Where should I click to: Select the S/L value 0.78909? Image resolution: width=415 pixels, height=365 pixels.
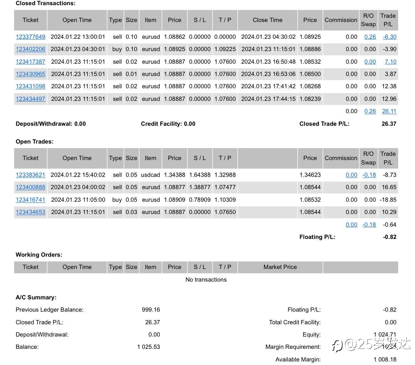(x=200, y=200)
